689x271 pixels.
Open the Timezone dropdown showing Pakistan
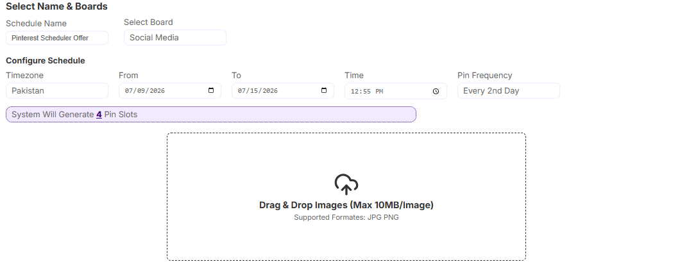tap(57, 91)
